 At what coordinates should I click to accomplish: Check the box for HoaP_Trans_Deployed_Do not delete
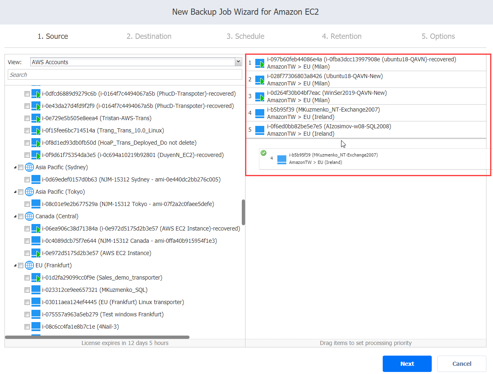27,143
